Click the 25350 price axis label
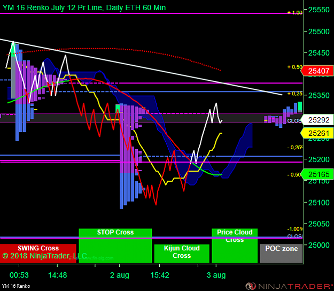Viewport: 334px width, 291px height. [319, 95]
